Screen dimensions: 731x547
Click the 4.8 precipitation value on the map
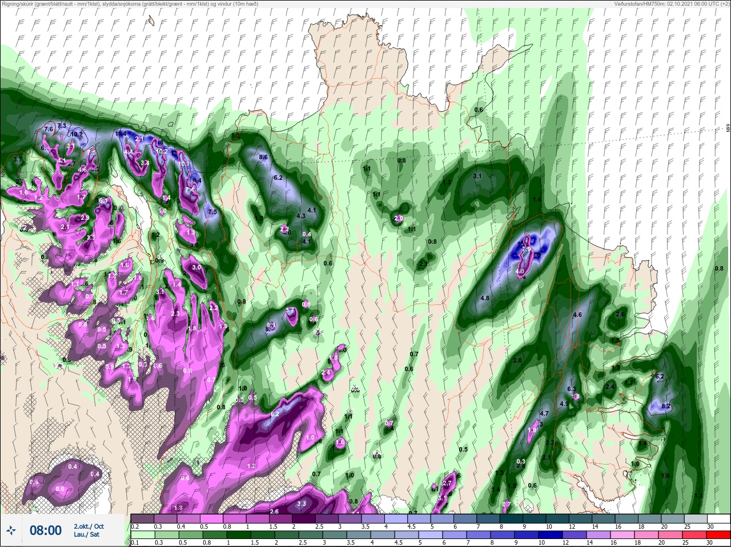[x=485, y=298]
